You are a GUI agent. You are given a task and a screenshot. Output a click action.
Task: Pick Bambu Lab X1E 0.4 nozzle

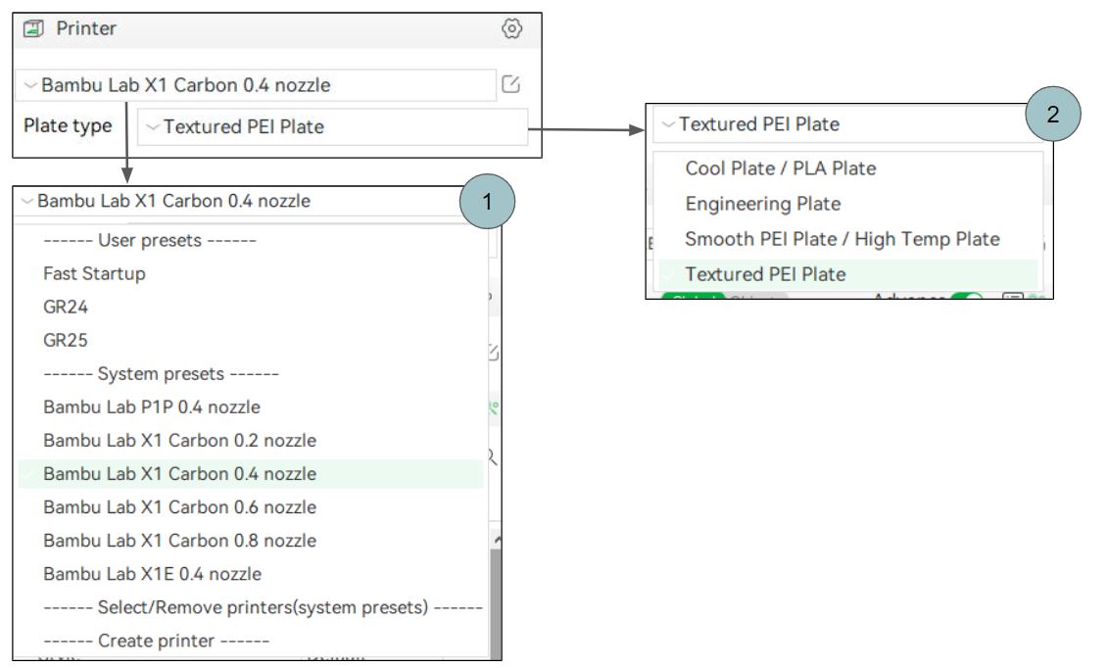pyautogui.click(x=152, y=573)
